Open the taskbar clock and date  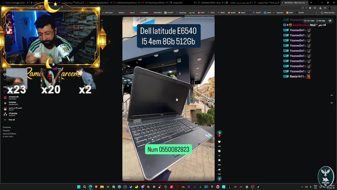(x=331, y=187)
